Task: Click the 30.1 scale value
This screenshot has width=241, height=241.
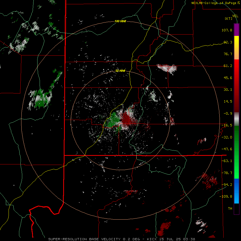Action: [228, 90]
